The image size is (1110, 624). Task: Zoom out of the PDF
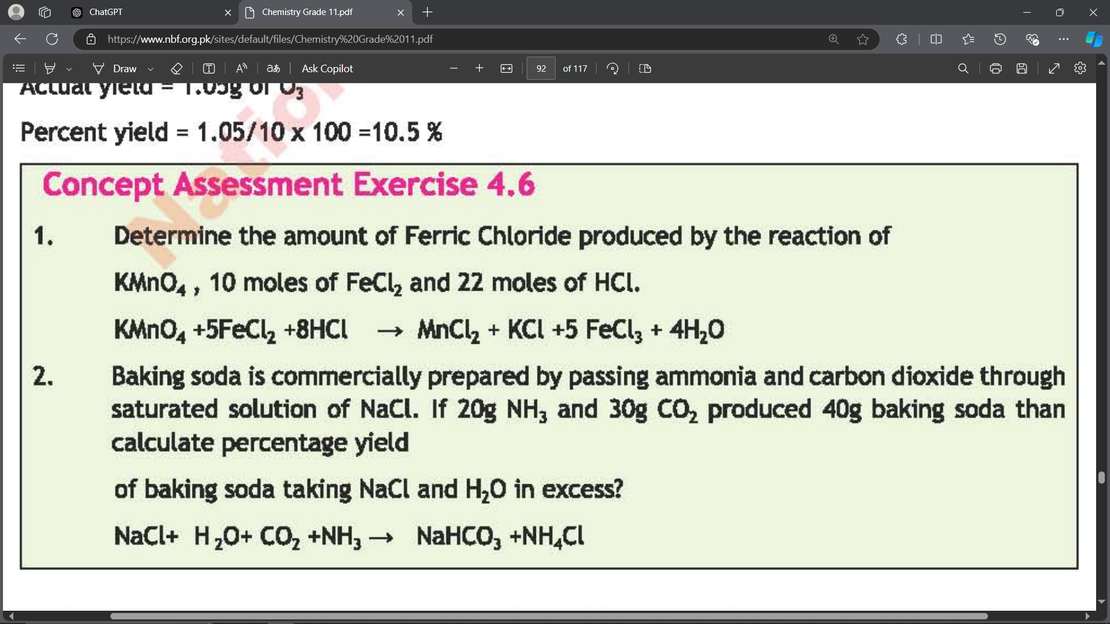point(454,68)
